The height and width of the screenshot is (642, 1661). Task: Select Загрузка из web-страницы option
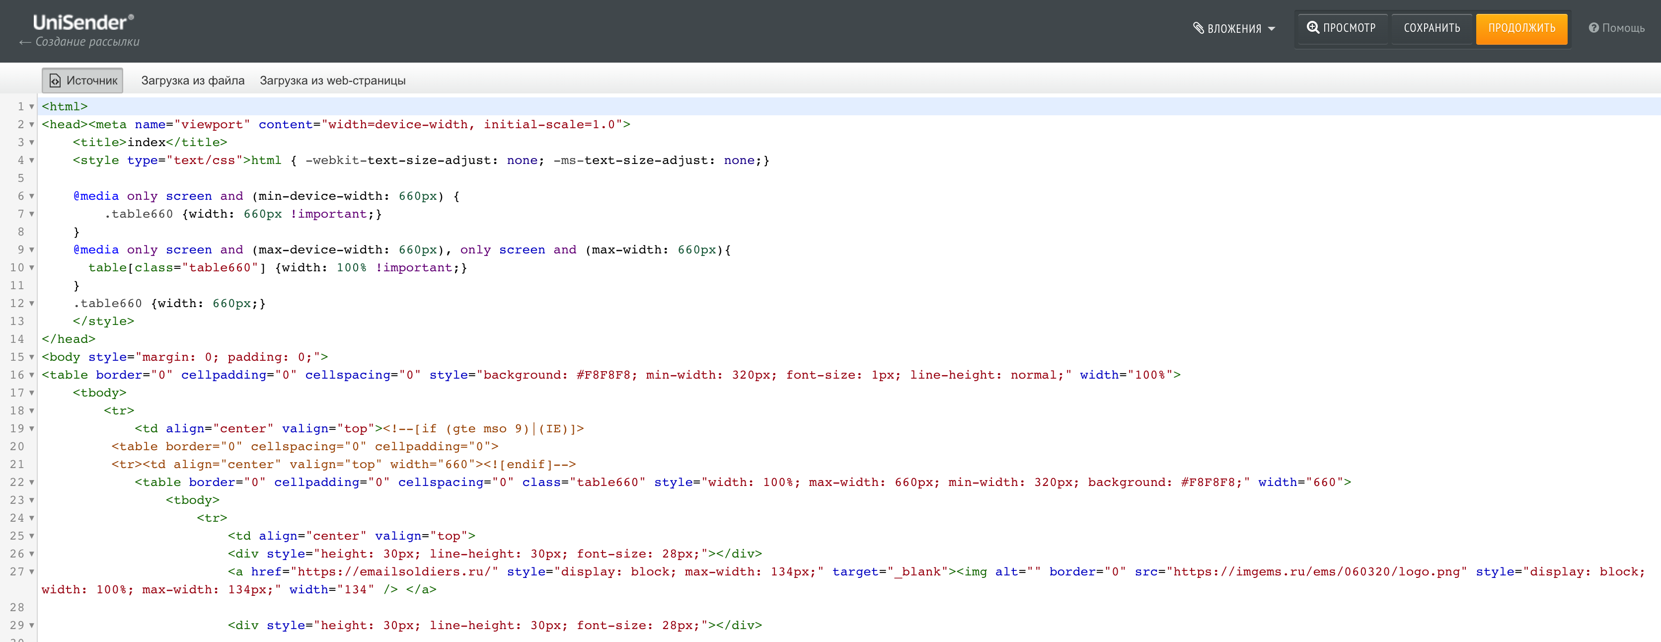[333, 80]
